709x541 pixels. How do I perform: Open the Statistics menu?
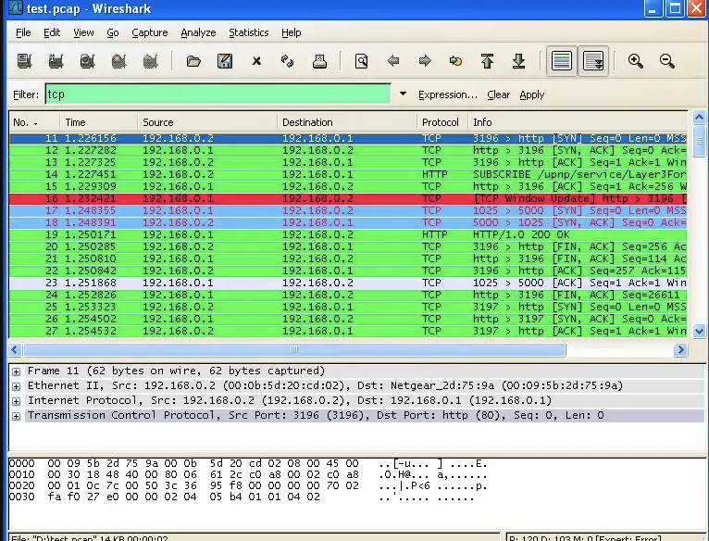click(x=248, y=32)
